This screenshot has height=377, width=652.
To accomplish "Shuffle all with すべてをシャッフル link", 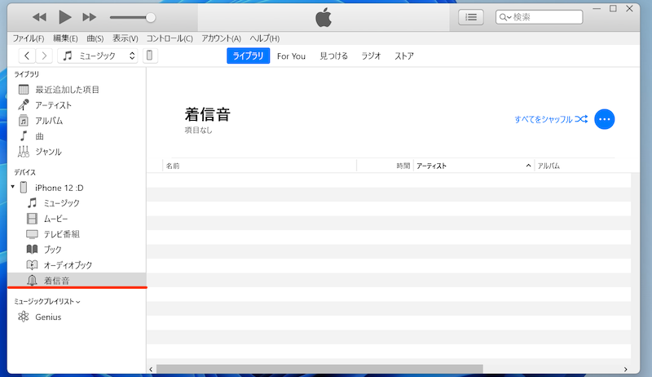I will click(x=551, y=119).
